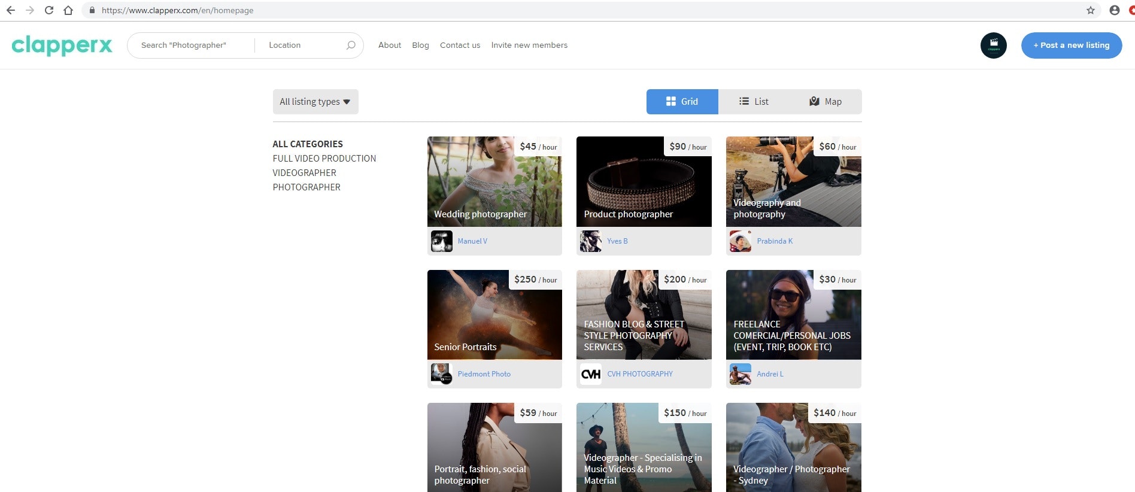Click the $45 / hour price tag
The image size is (1135, 492).
coord(538,147)
